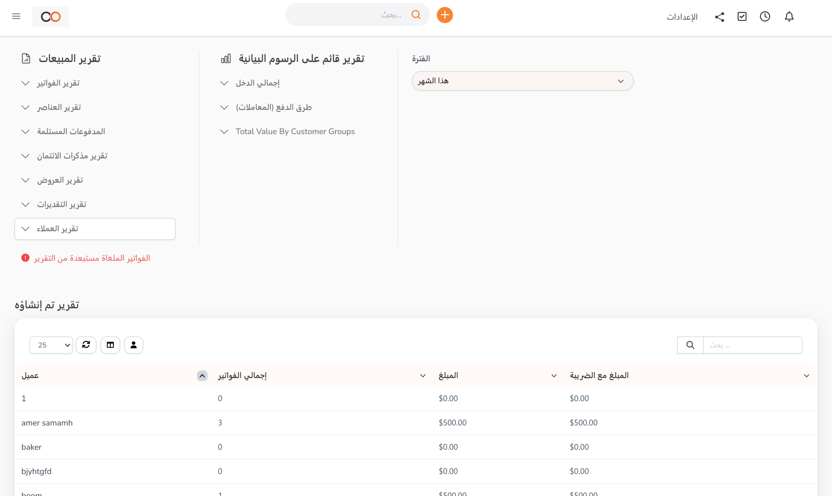This screenshot has height=496, width=832.
Task: Toggle table columns view icon
Action: click(x=110, y=344)
